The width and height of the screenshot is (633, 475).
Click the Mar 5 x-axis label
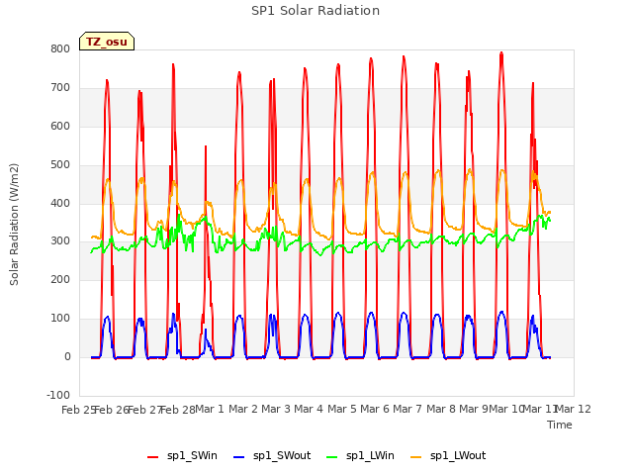tap(342, 409)
